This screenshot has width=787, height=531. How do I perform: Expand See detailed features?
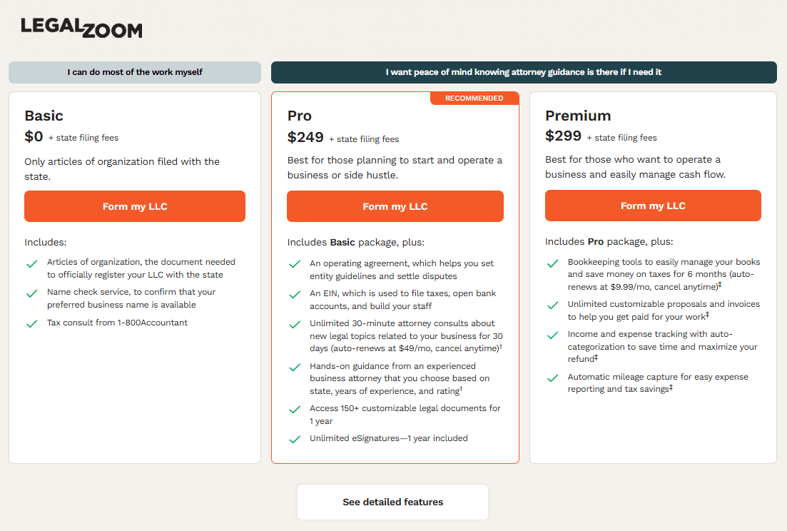coord(392,502)
